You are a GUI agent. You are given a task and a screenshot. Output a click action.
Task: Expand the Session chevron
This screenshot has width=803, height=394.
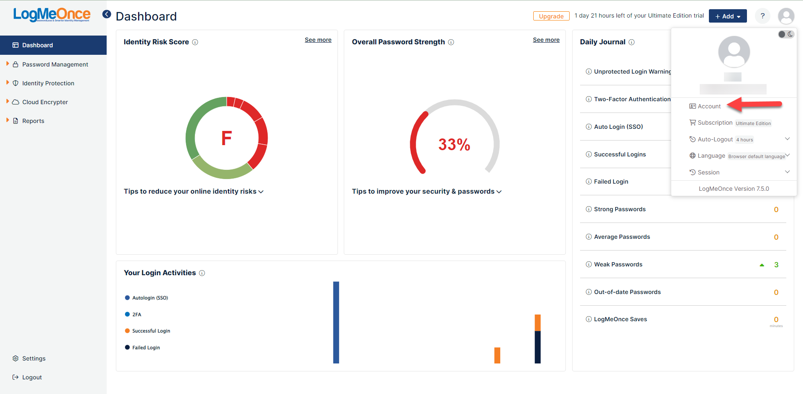click(787, 172)
